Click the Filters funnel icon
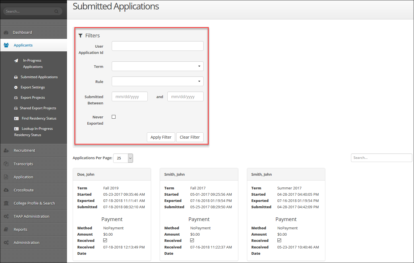Screen dimensions: 414x263 (x=80, y=35)
